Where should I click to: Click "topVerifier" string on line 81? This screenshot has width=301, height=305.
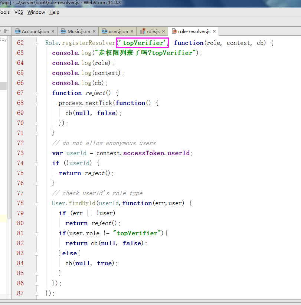[137, 233]
